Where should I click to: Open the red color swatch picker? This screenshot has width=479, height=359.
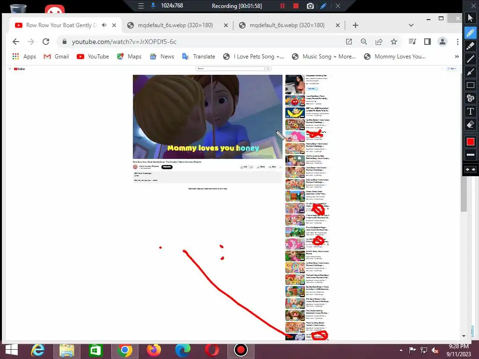[471, 142]
